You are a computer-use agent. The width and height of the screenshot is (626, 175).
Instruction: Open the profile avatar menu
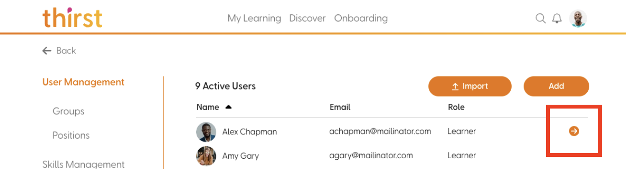(578, 19)
